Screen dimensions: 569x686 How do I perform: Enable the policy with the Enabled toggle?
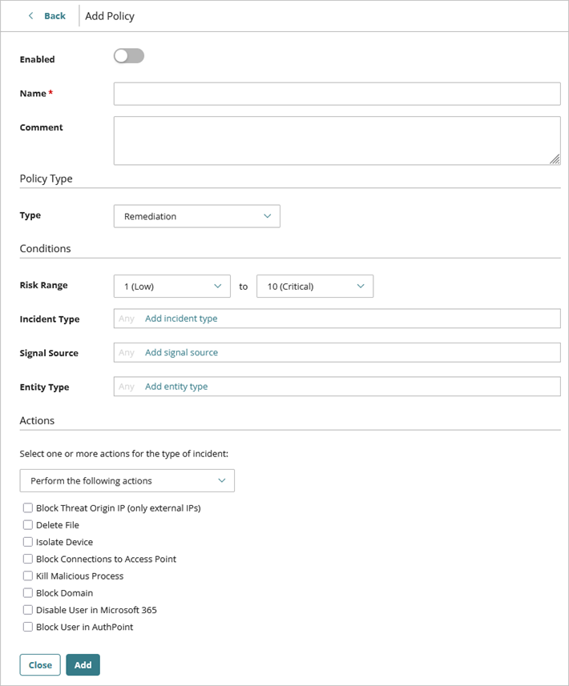pyautogui.click(x=128, y=55)
